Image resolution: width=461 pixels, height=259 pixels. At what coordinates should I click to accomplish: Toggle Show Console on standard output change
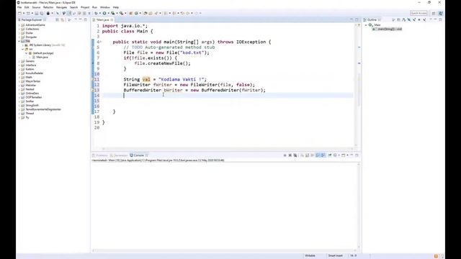318,155
